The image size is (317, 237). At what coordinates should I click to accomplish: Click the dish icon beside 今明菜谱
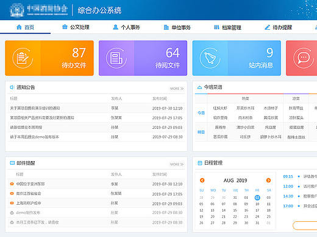pos(199,88)
